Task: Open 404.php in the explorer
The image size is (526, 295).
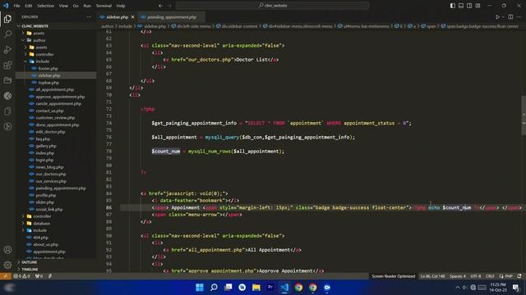Action: (x=40, y=237)
